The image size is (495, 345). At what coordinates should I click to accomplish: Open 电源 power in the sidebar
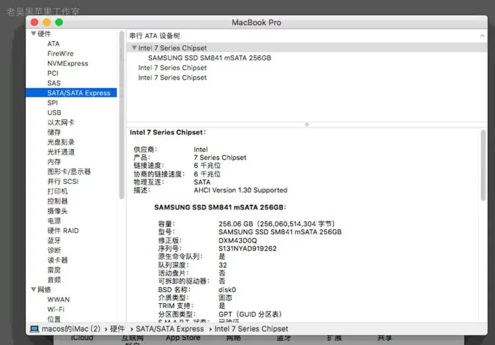[x=54, y=221]
